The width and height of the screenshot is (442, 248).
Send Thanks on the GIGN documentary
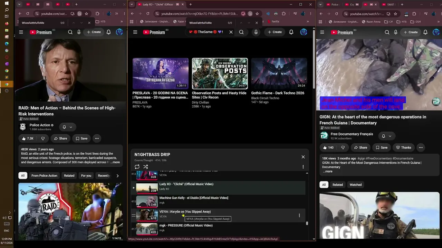coord(403,147)
